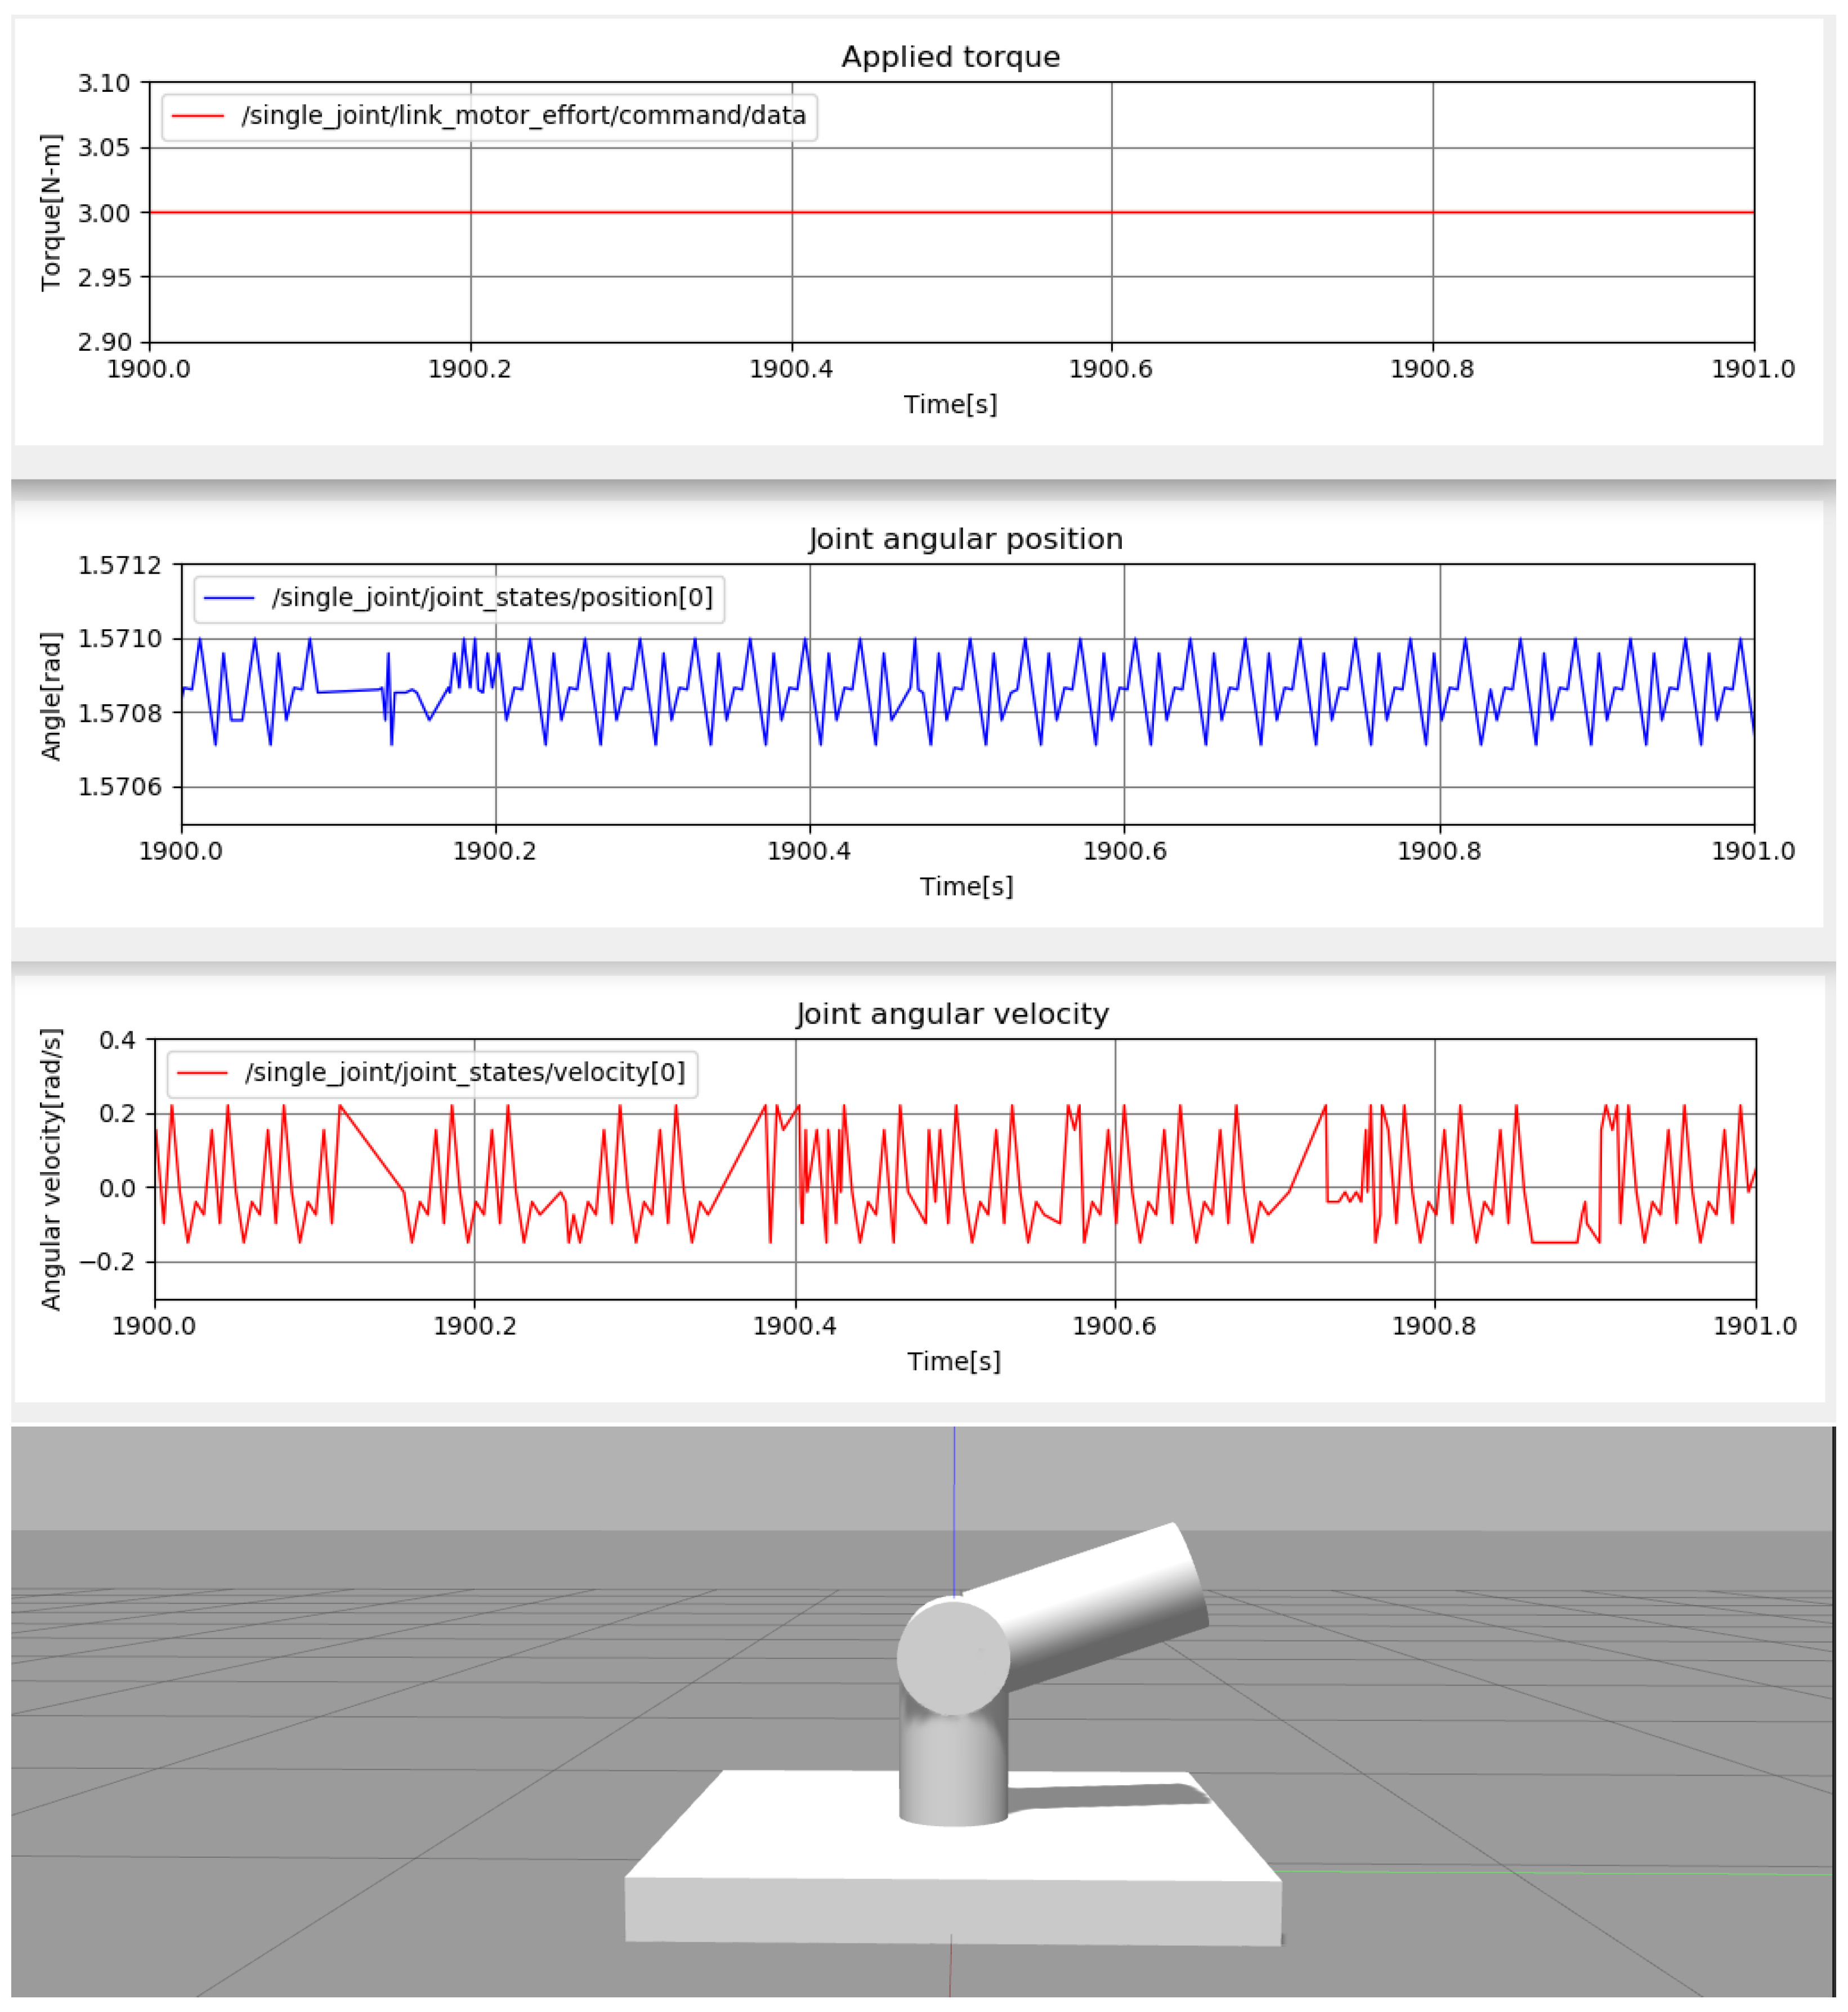
Task: Click the 'Applied torque' plot title
Action: point(950,57)
